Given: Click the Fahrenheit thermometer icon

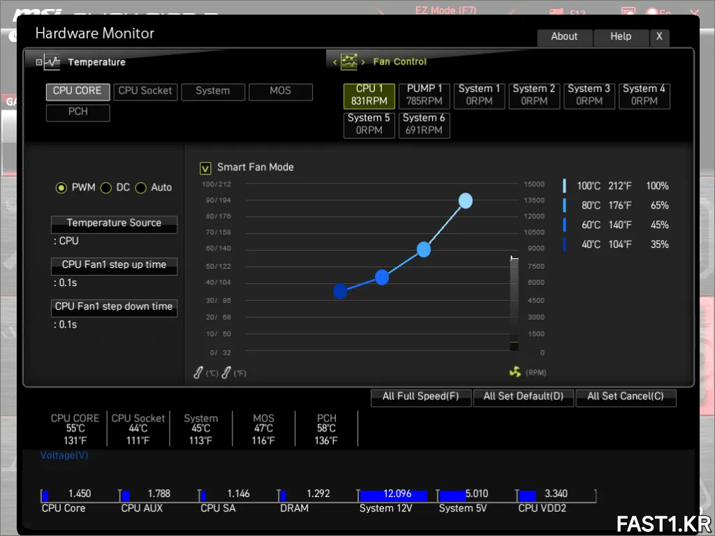Looking at the screenshot, I should [226, 373].
